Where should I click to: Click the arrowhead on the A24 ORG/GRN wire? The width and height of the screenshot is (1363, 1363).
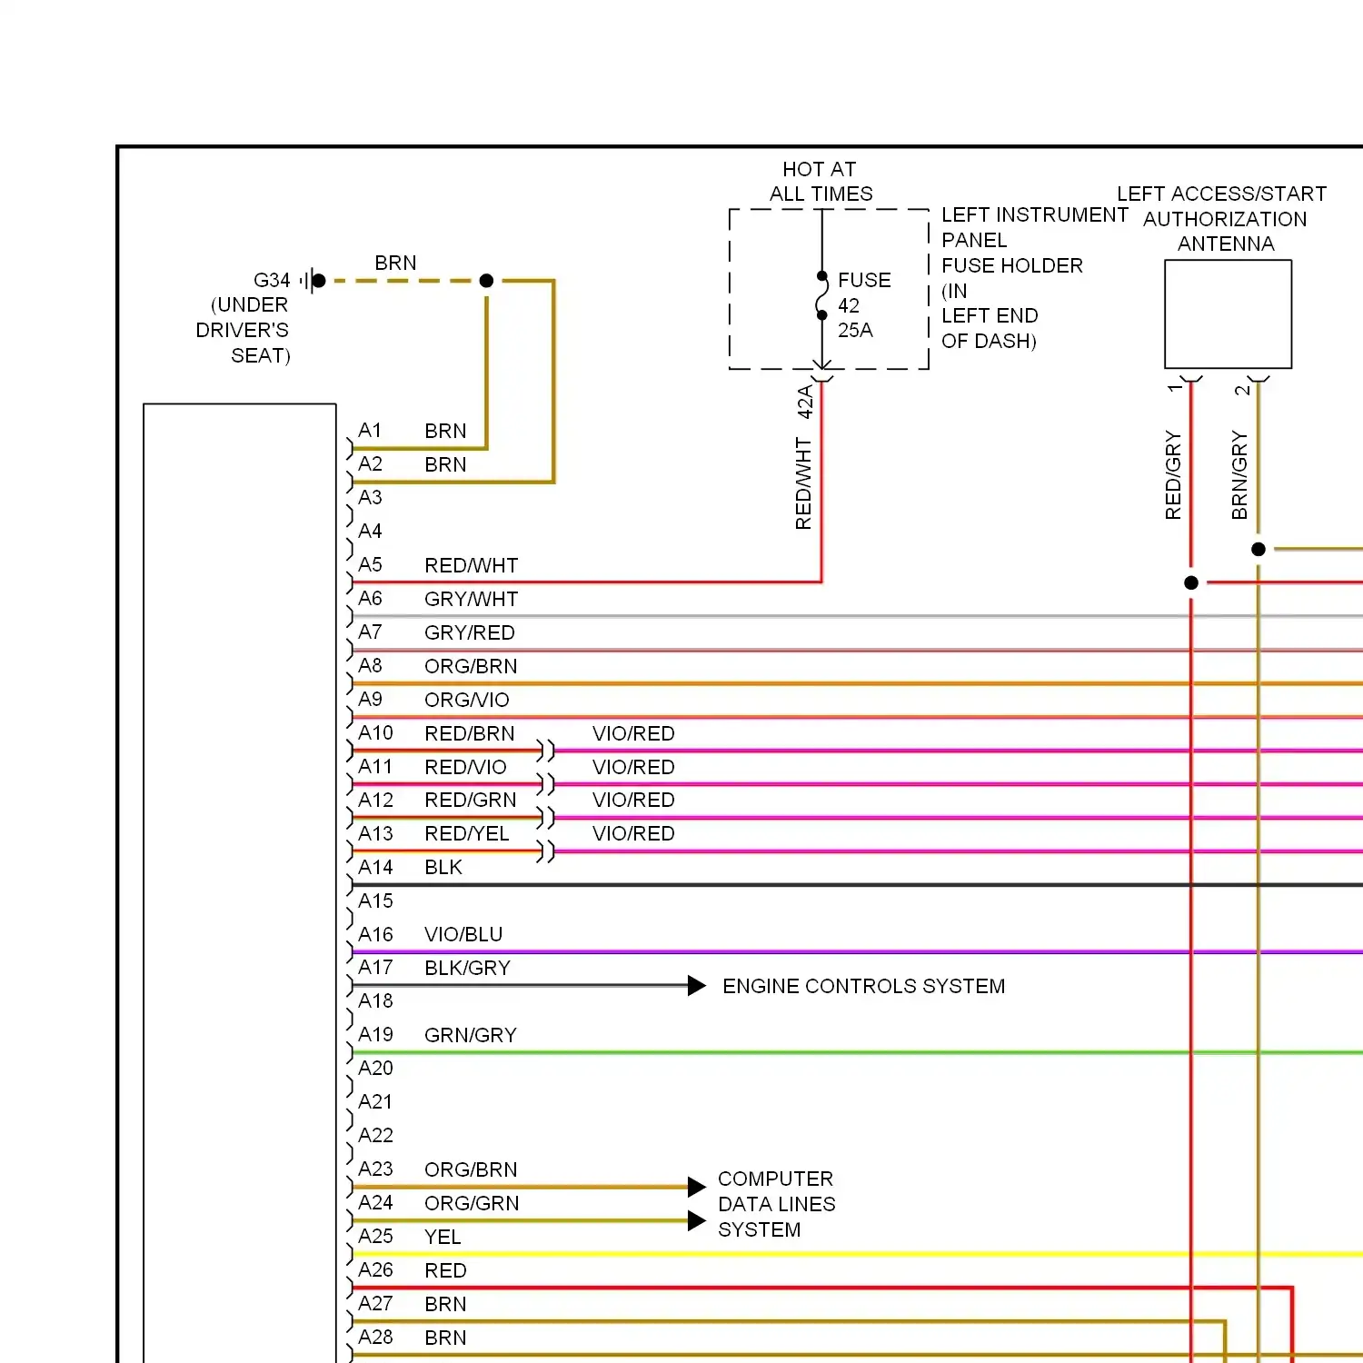(697, 1220)
